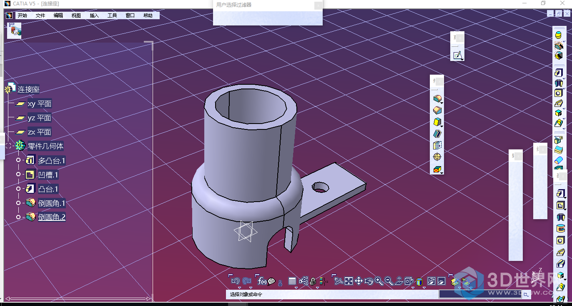This screenshot has width=572, height=306.
Task: Select the Thread/Tap tool
Action: tap(437, 157)
